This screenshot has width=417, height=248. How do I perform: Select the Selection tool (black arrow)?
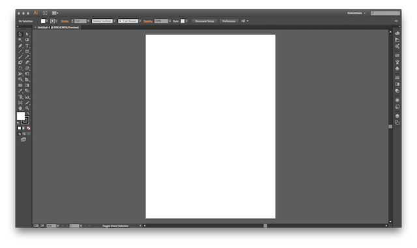click(20, 34)
